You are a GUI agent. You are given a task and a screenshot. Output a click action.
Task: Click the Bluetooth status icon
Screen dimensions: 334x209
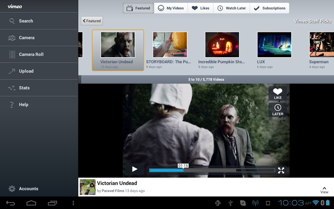point(322,202)
